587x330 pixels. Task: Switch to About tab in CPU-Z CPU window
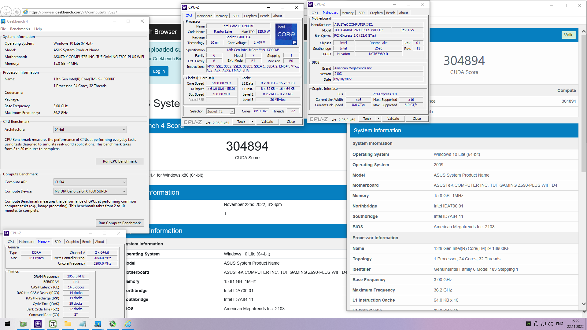tap(278, 16)
